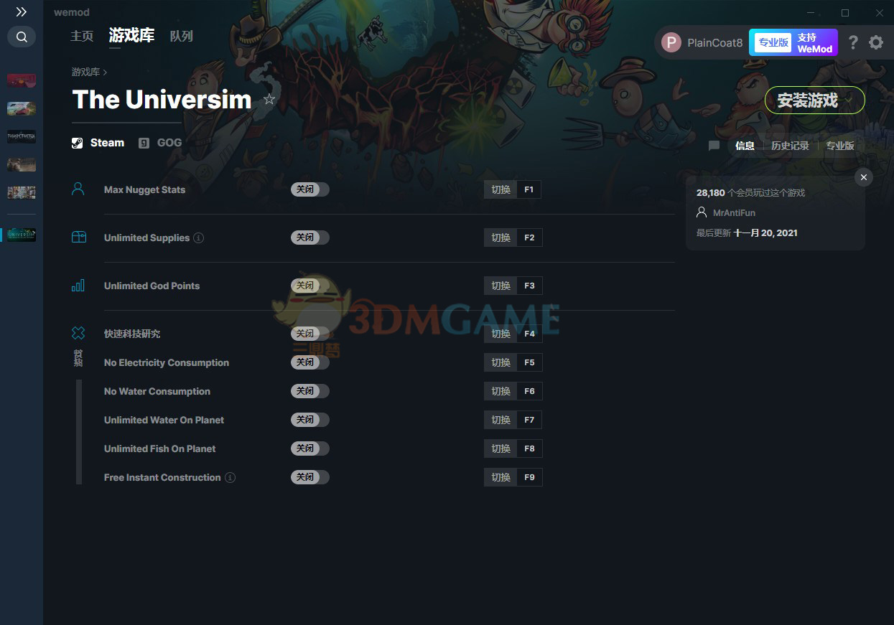
Task: Click the Unlimited God Points label
Action: click(152, 286)
